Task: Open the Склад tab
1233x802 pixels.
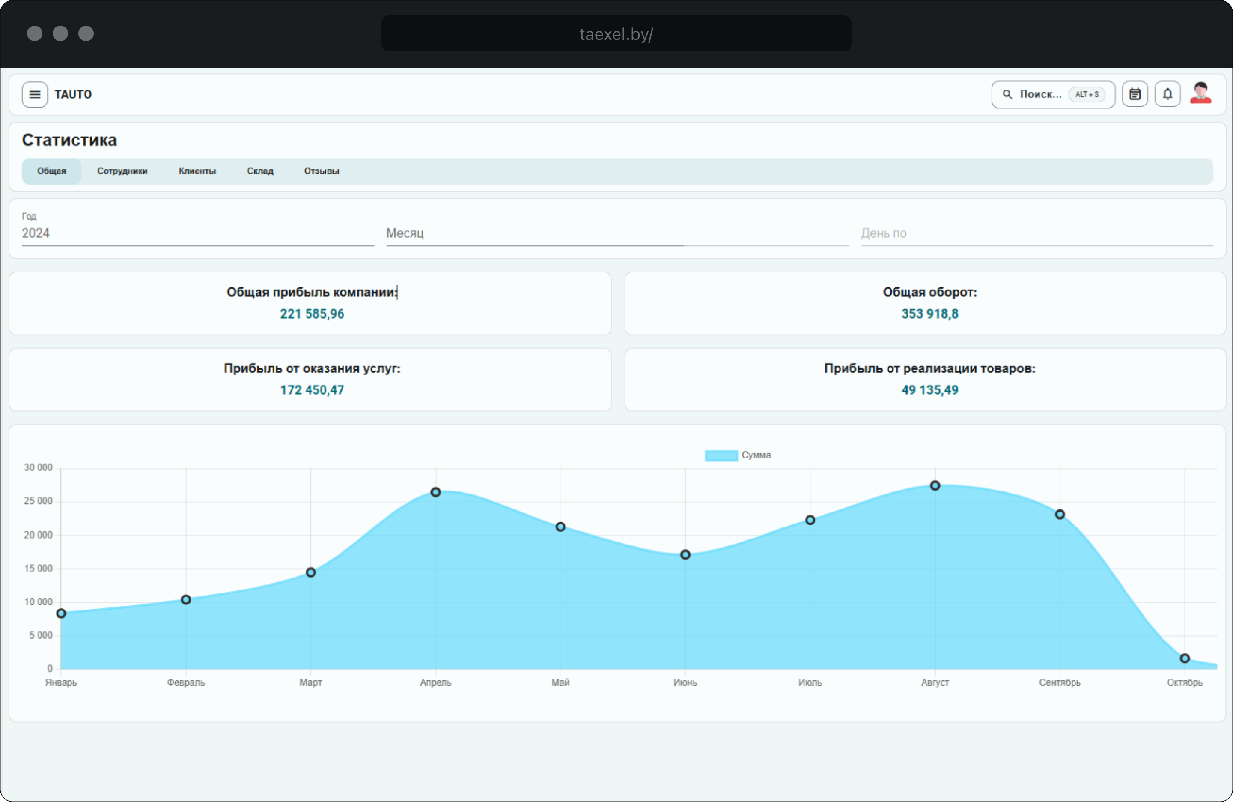Action: pyautogui.click(x=260, y=171)
